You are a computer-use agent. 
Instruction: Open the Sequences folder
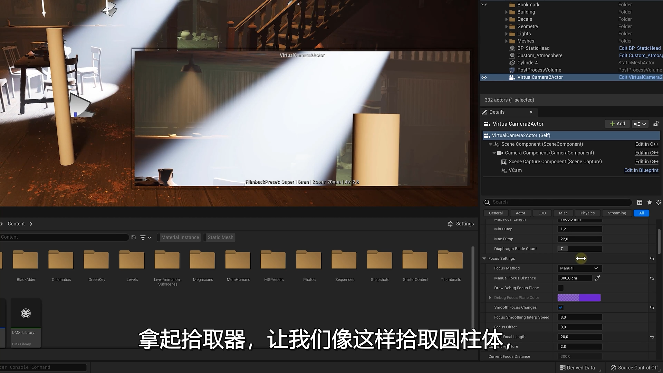pos(345,265)
